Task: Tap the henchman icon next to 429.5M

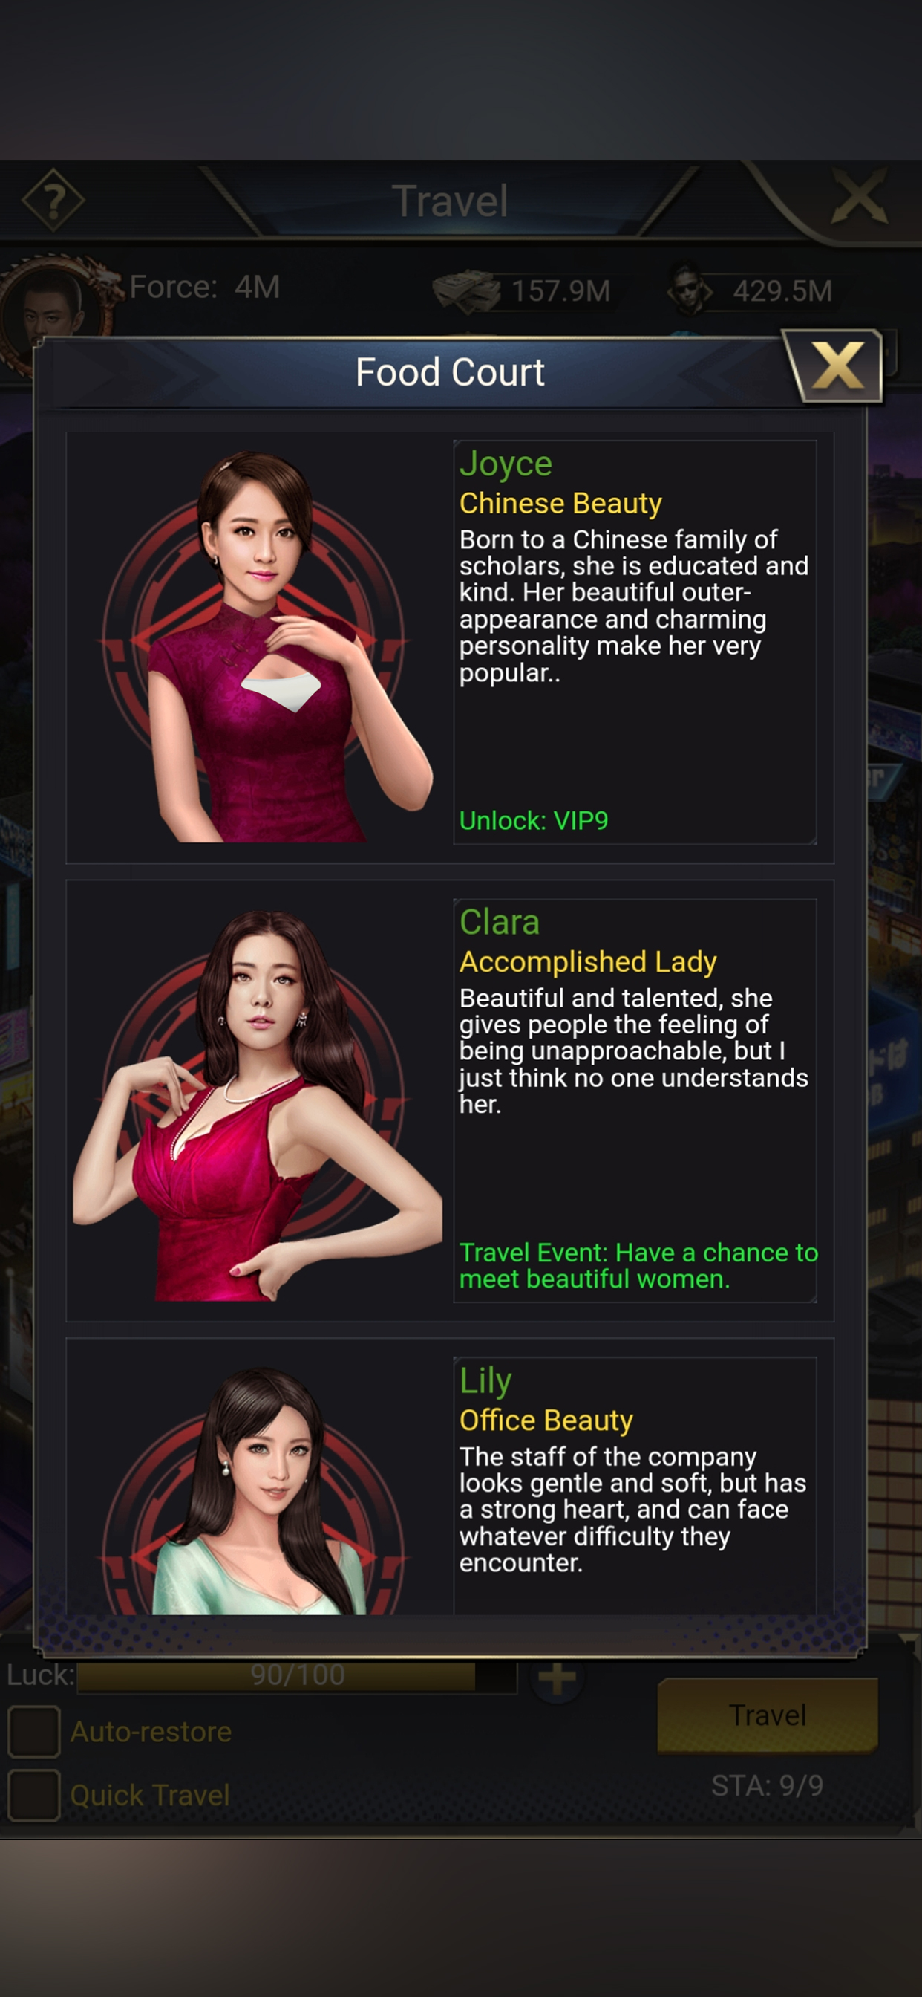Action: pyautogui.click(x=689, y=290)
